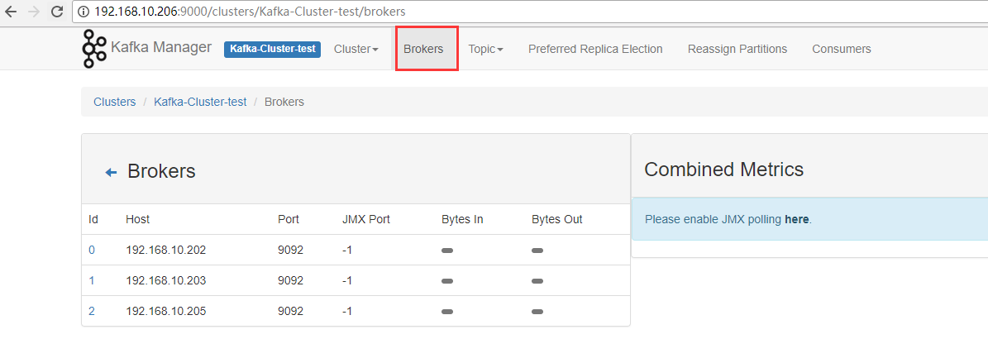Open broker id 2 link
The height and width of the screenshot is (339, 988).
coord(92,311)
